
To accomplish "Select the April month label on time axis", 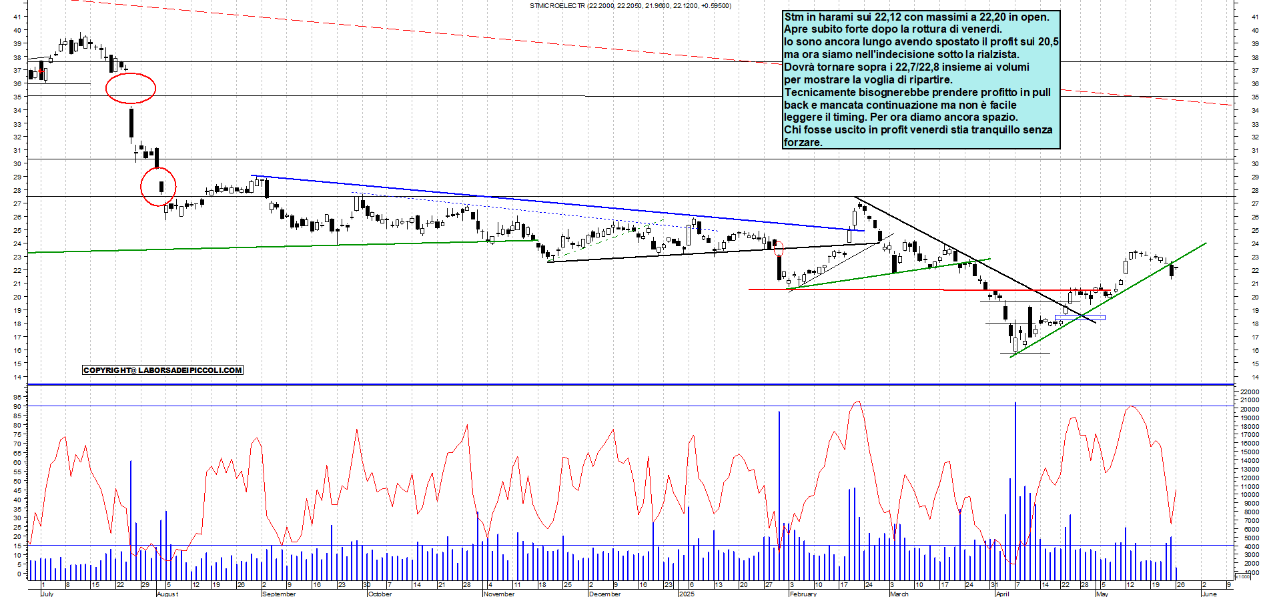I will (x=1002, y=593).
